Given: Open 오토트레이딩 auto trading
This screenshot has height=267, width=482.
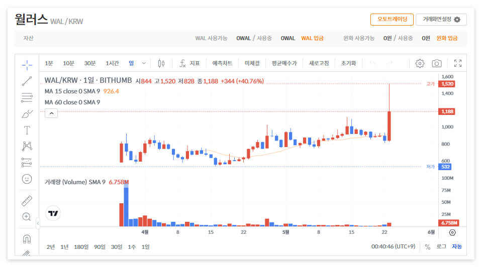Looking at the screenshot, I should [392, 20].
